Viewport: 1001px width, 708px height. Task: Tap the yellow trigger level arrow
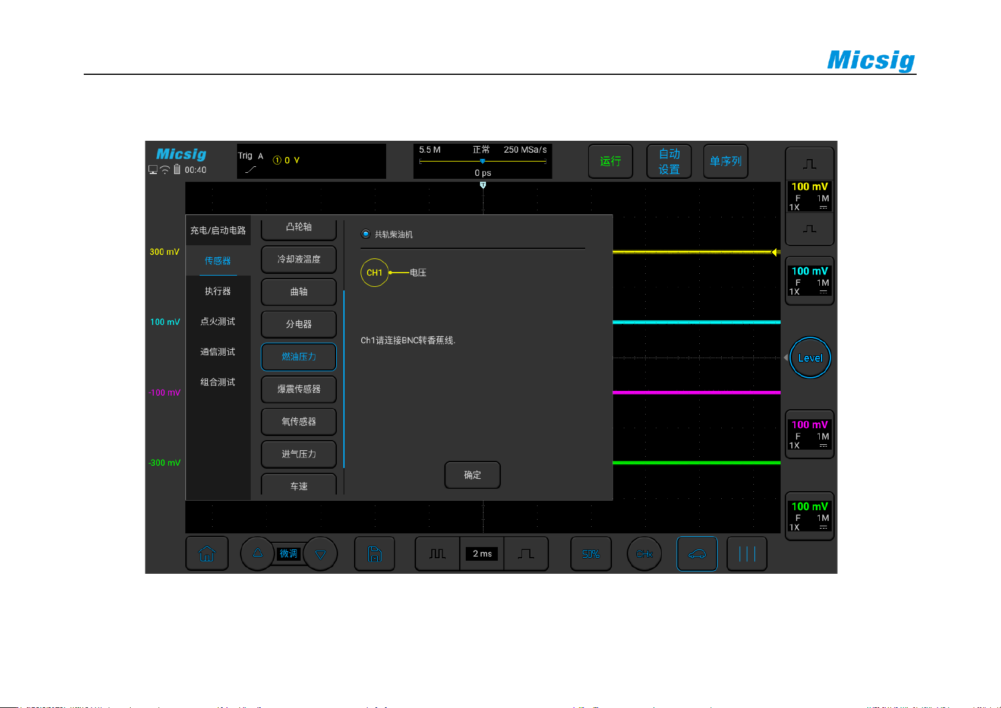pyautogui.click(x=776, y=252)
